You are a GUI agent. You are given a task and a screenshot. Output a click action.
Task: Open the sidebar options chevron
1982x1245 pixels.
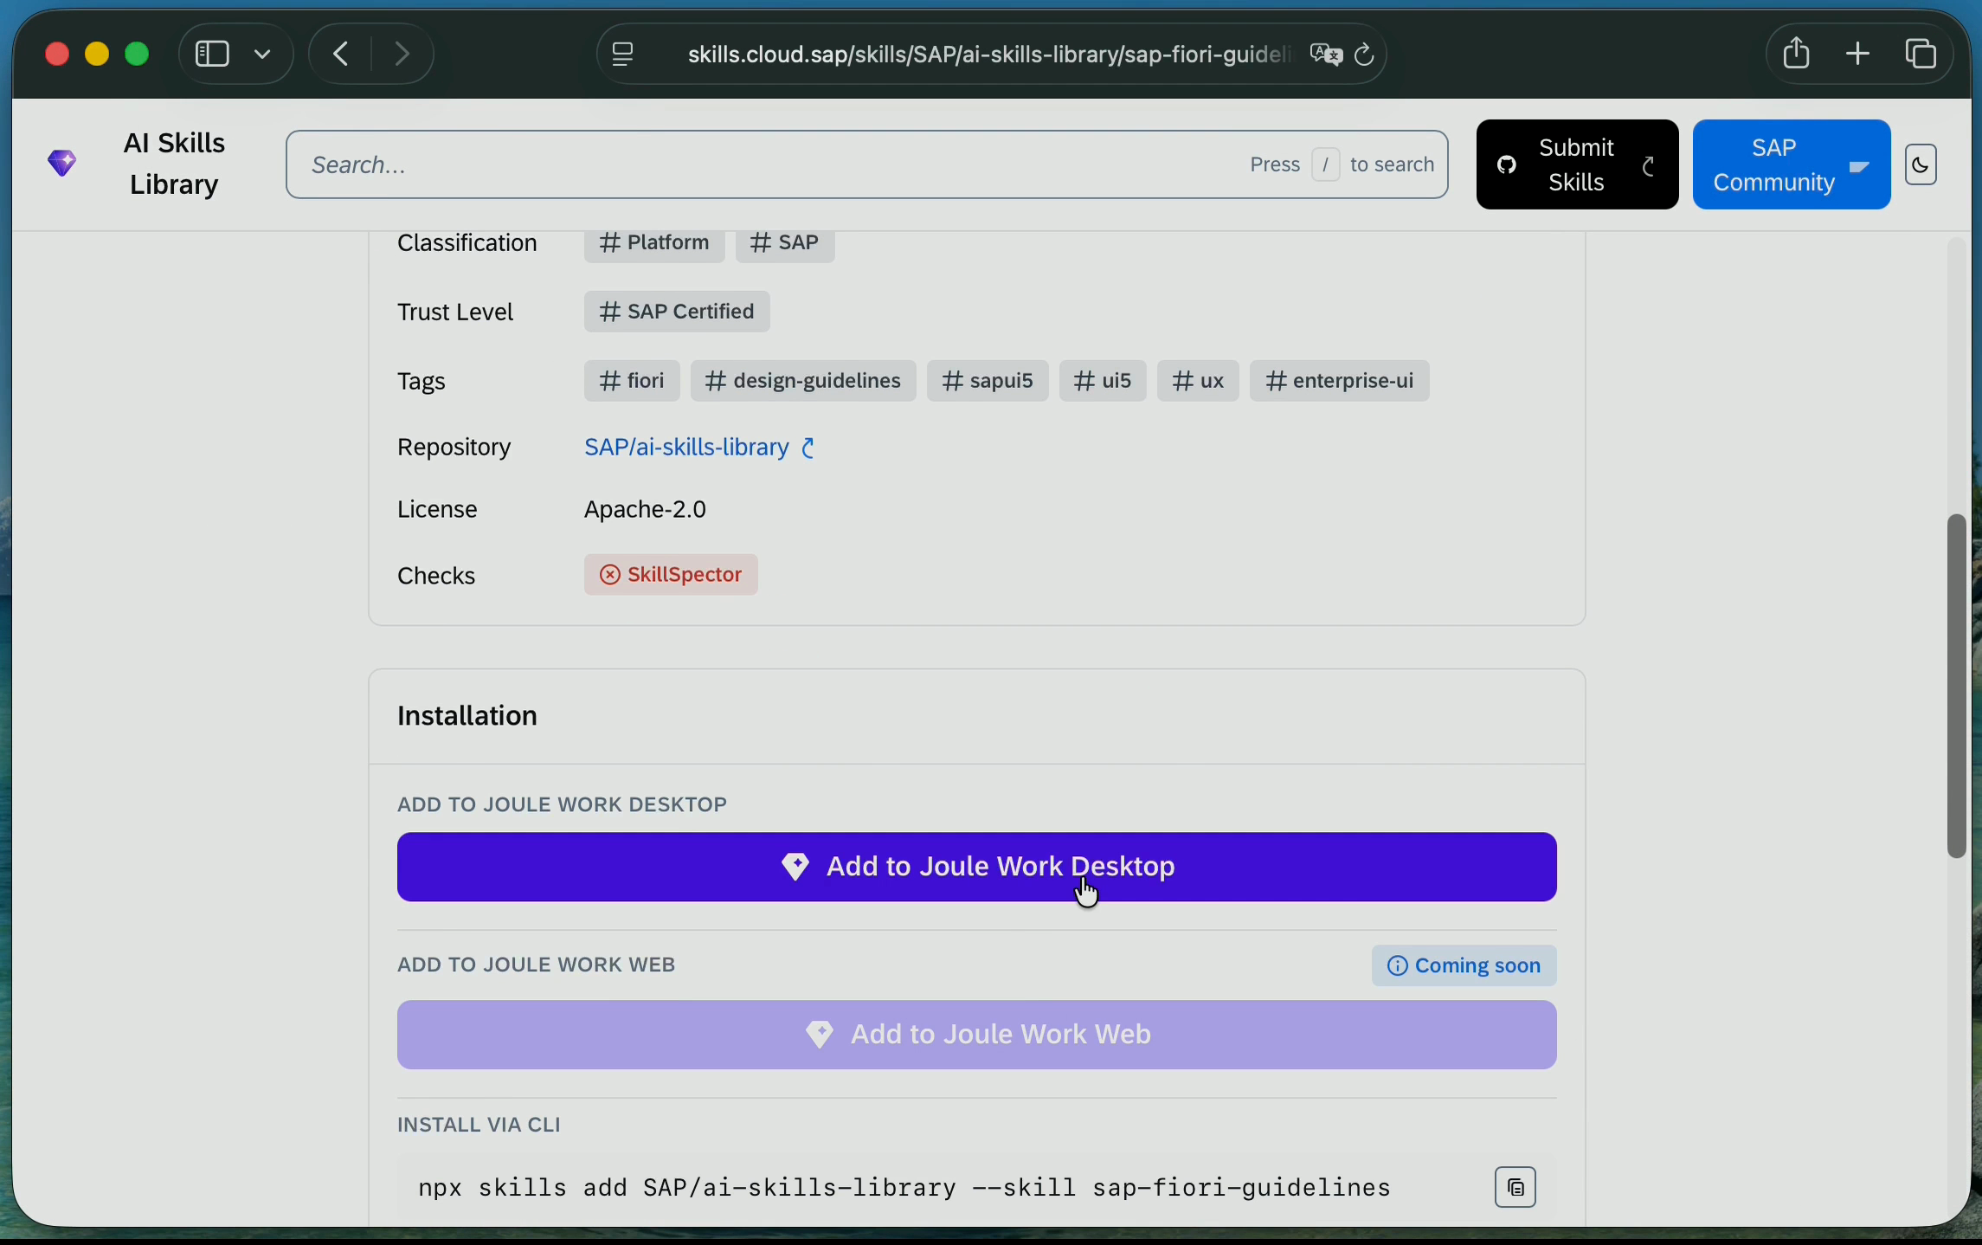pyautogui.click(x=262, y=55)
